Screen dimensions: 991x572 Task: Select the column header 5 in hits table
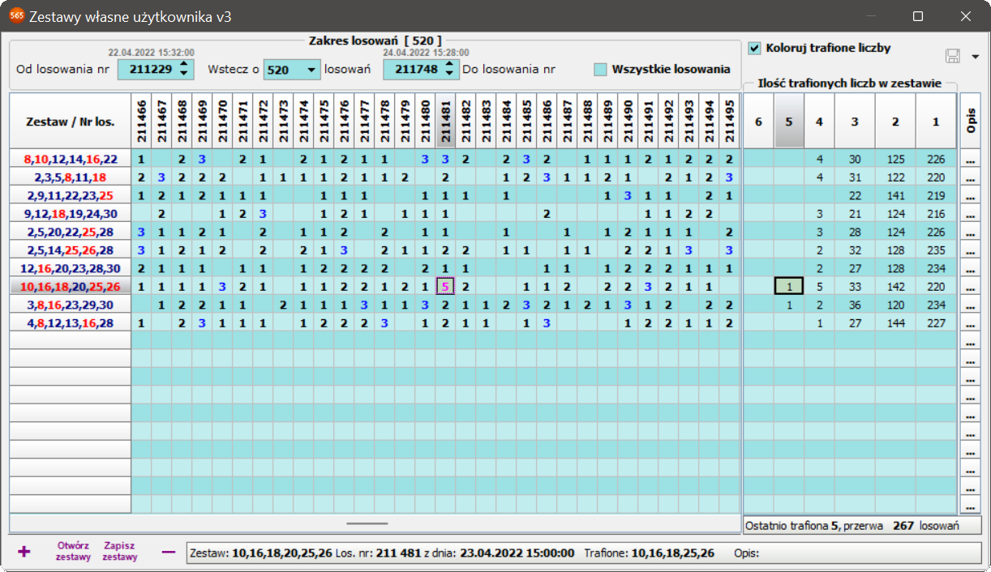789,121
